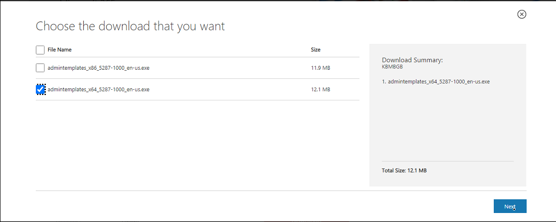Click the Next button
This screenshot has height=222, width=556.
pyautogui.click(x=510, y=206)
